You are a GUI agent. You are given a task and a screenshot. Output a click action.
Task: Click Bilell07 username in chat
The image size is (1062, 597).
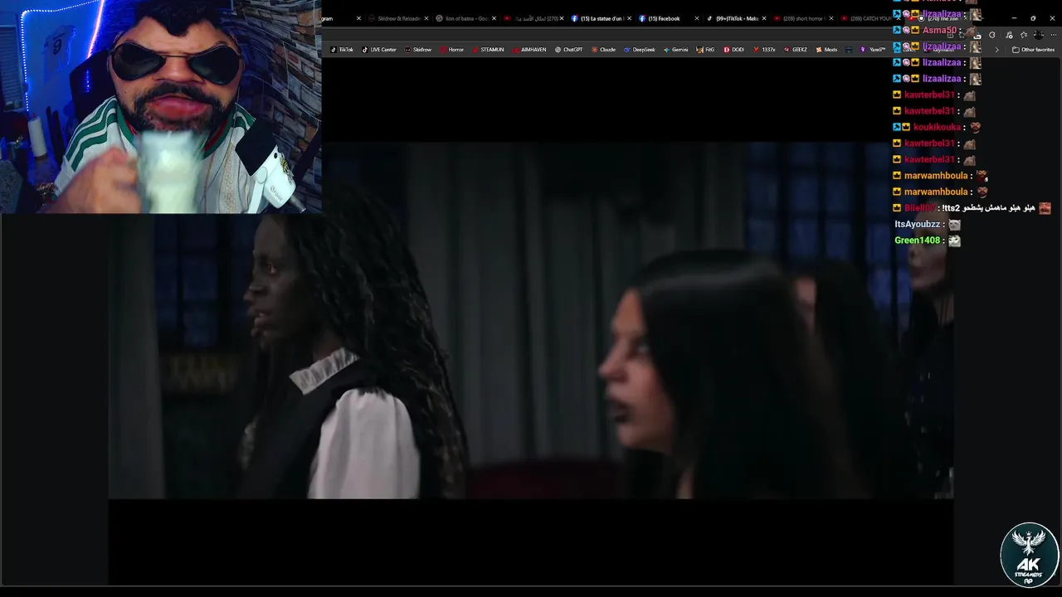point(920,208)
